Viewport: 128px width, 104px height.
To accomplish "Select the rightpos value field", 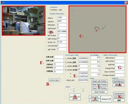I will tap(62, 21).
